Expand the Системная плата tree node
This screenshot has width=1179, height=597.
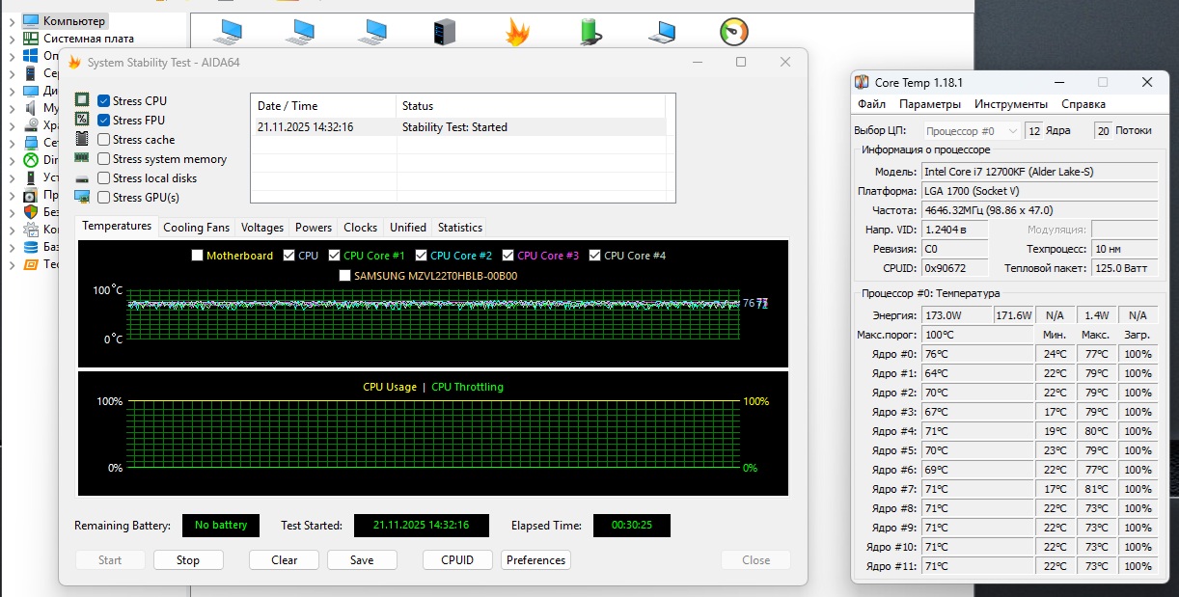[11, 39]
